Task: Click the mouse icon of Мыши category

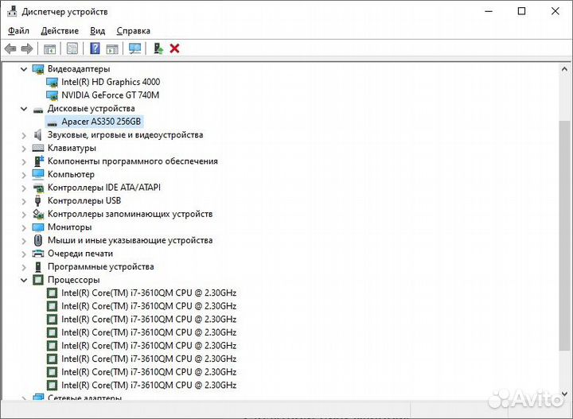Action: pyautogui.click(x=37, y=240)
